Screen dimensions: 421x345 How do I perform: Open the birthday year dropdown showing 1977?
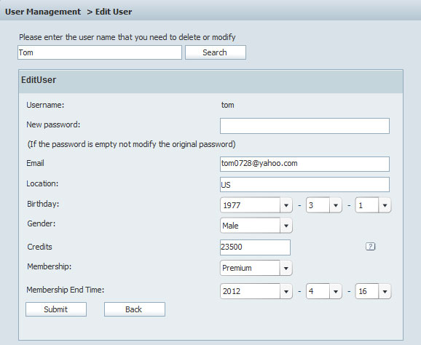click(x=256, y=205)
